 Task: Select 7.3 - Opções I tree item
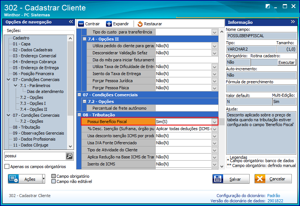[33, 103]
